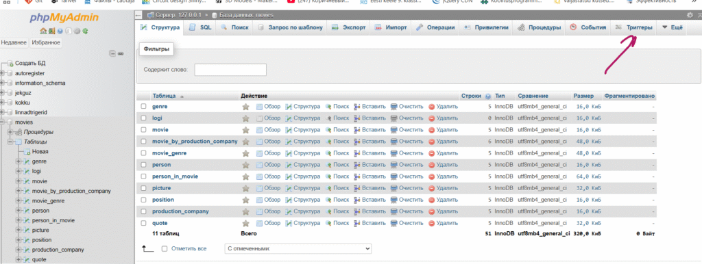Click Очистить for movie_by_production_company table

[x=407, y=141]
